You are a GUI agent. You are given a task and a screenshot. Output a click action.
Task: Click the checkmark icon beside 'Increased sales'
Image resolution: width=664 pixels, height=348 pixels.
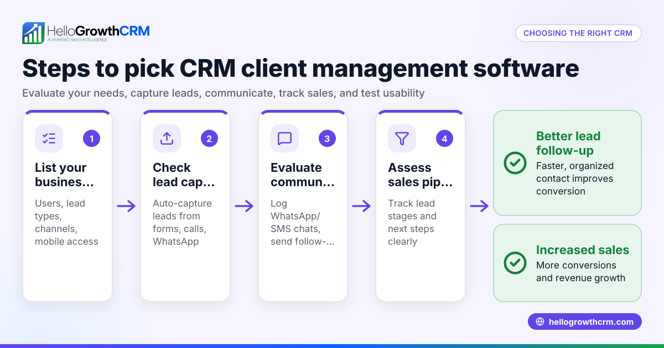pyautogui.click(x=515, y=263)
